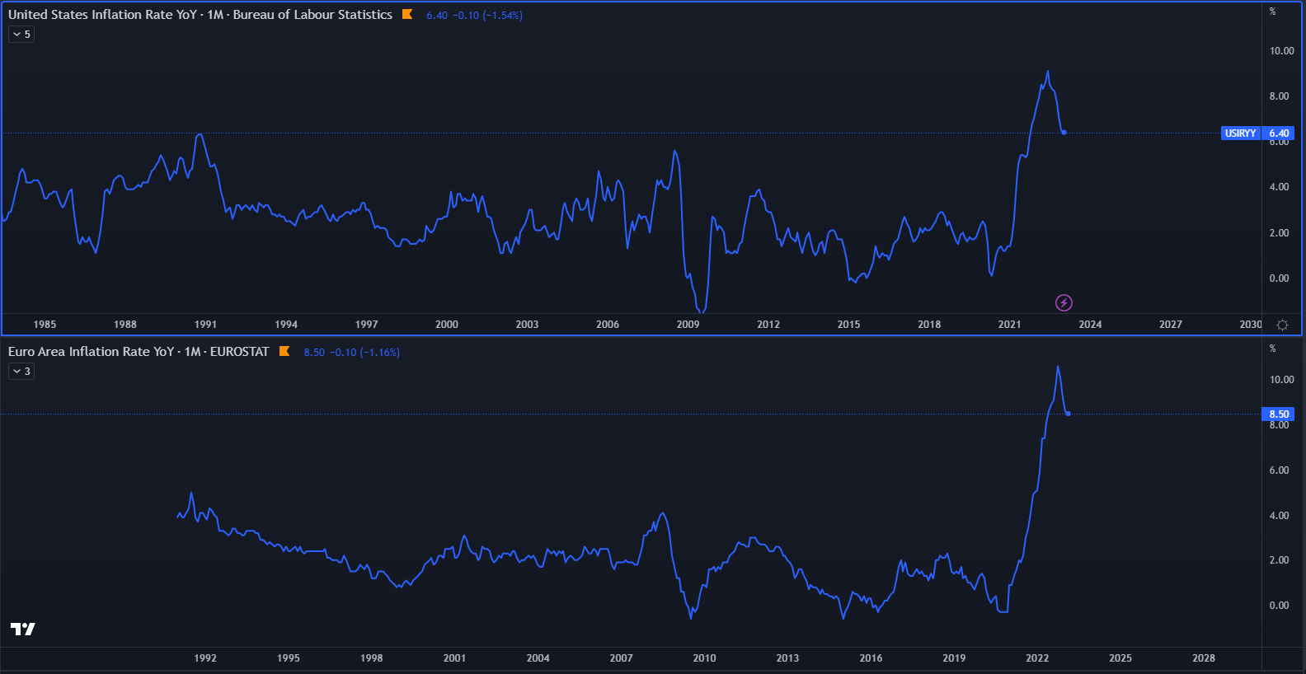Screen dimensions: 1306x674
Task: Click the 6.40 last value label
Action: tap(1279, 133)
